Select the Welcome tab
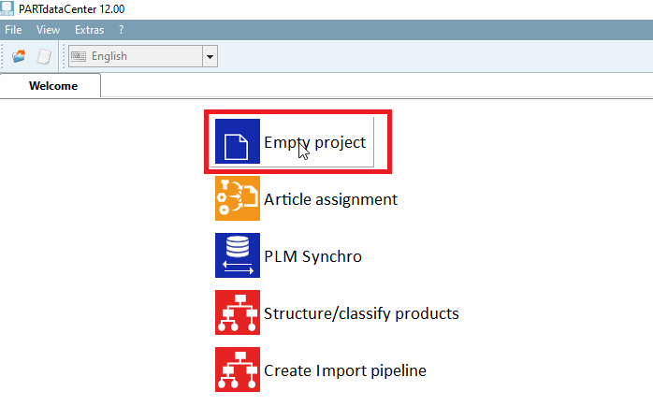 coord(51,86)
